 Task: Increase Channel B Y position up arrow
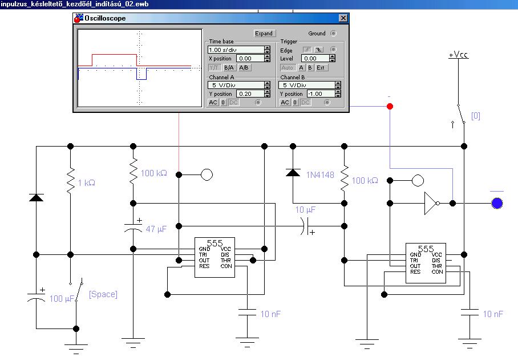tap(338, 92)
